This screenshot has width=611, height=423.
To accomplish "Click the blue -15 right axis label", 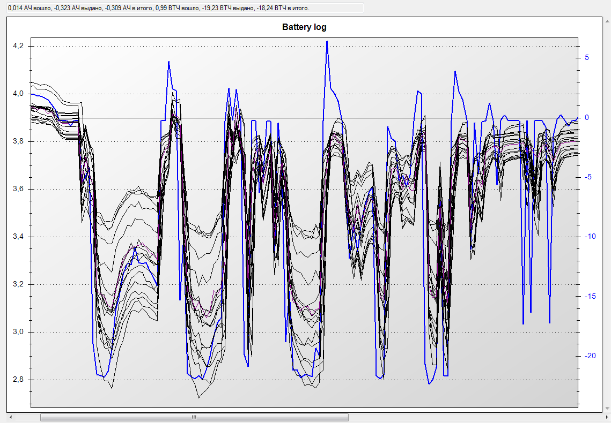I will pyautogui.click(x=588, y=296).
